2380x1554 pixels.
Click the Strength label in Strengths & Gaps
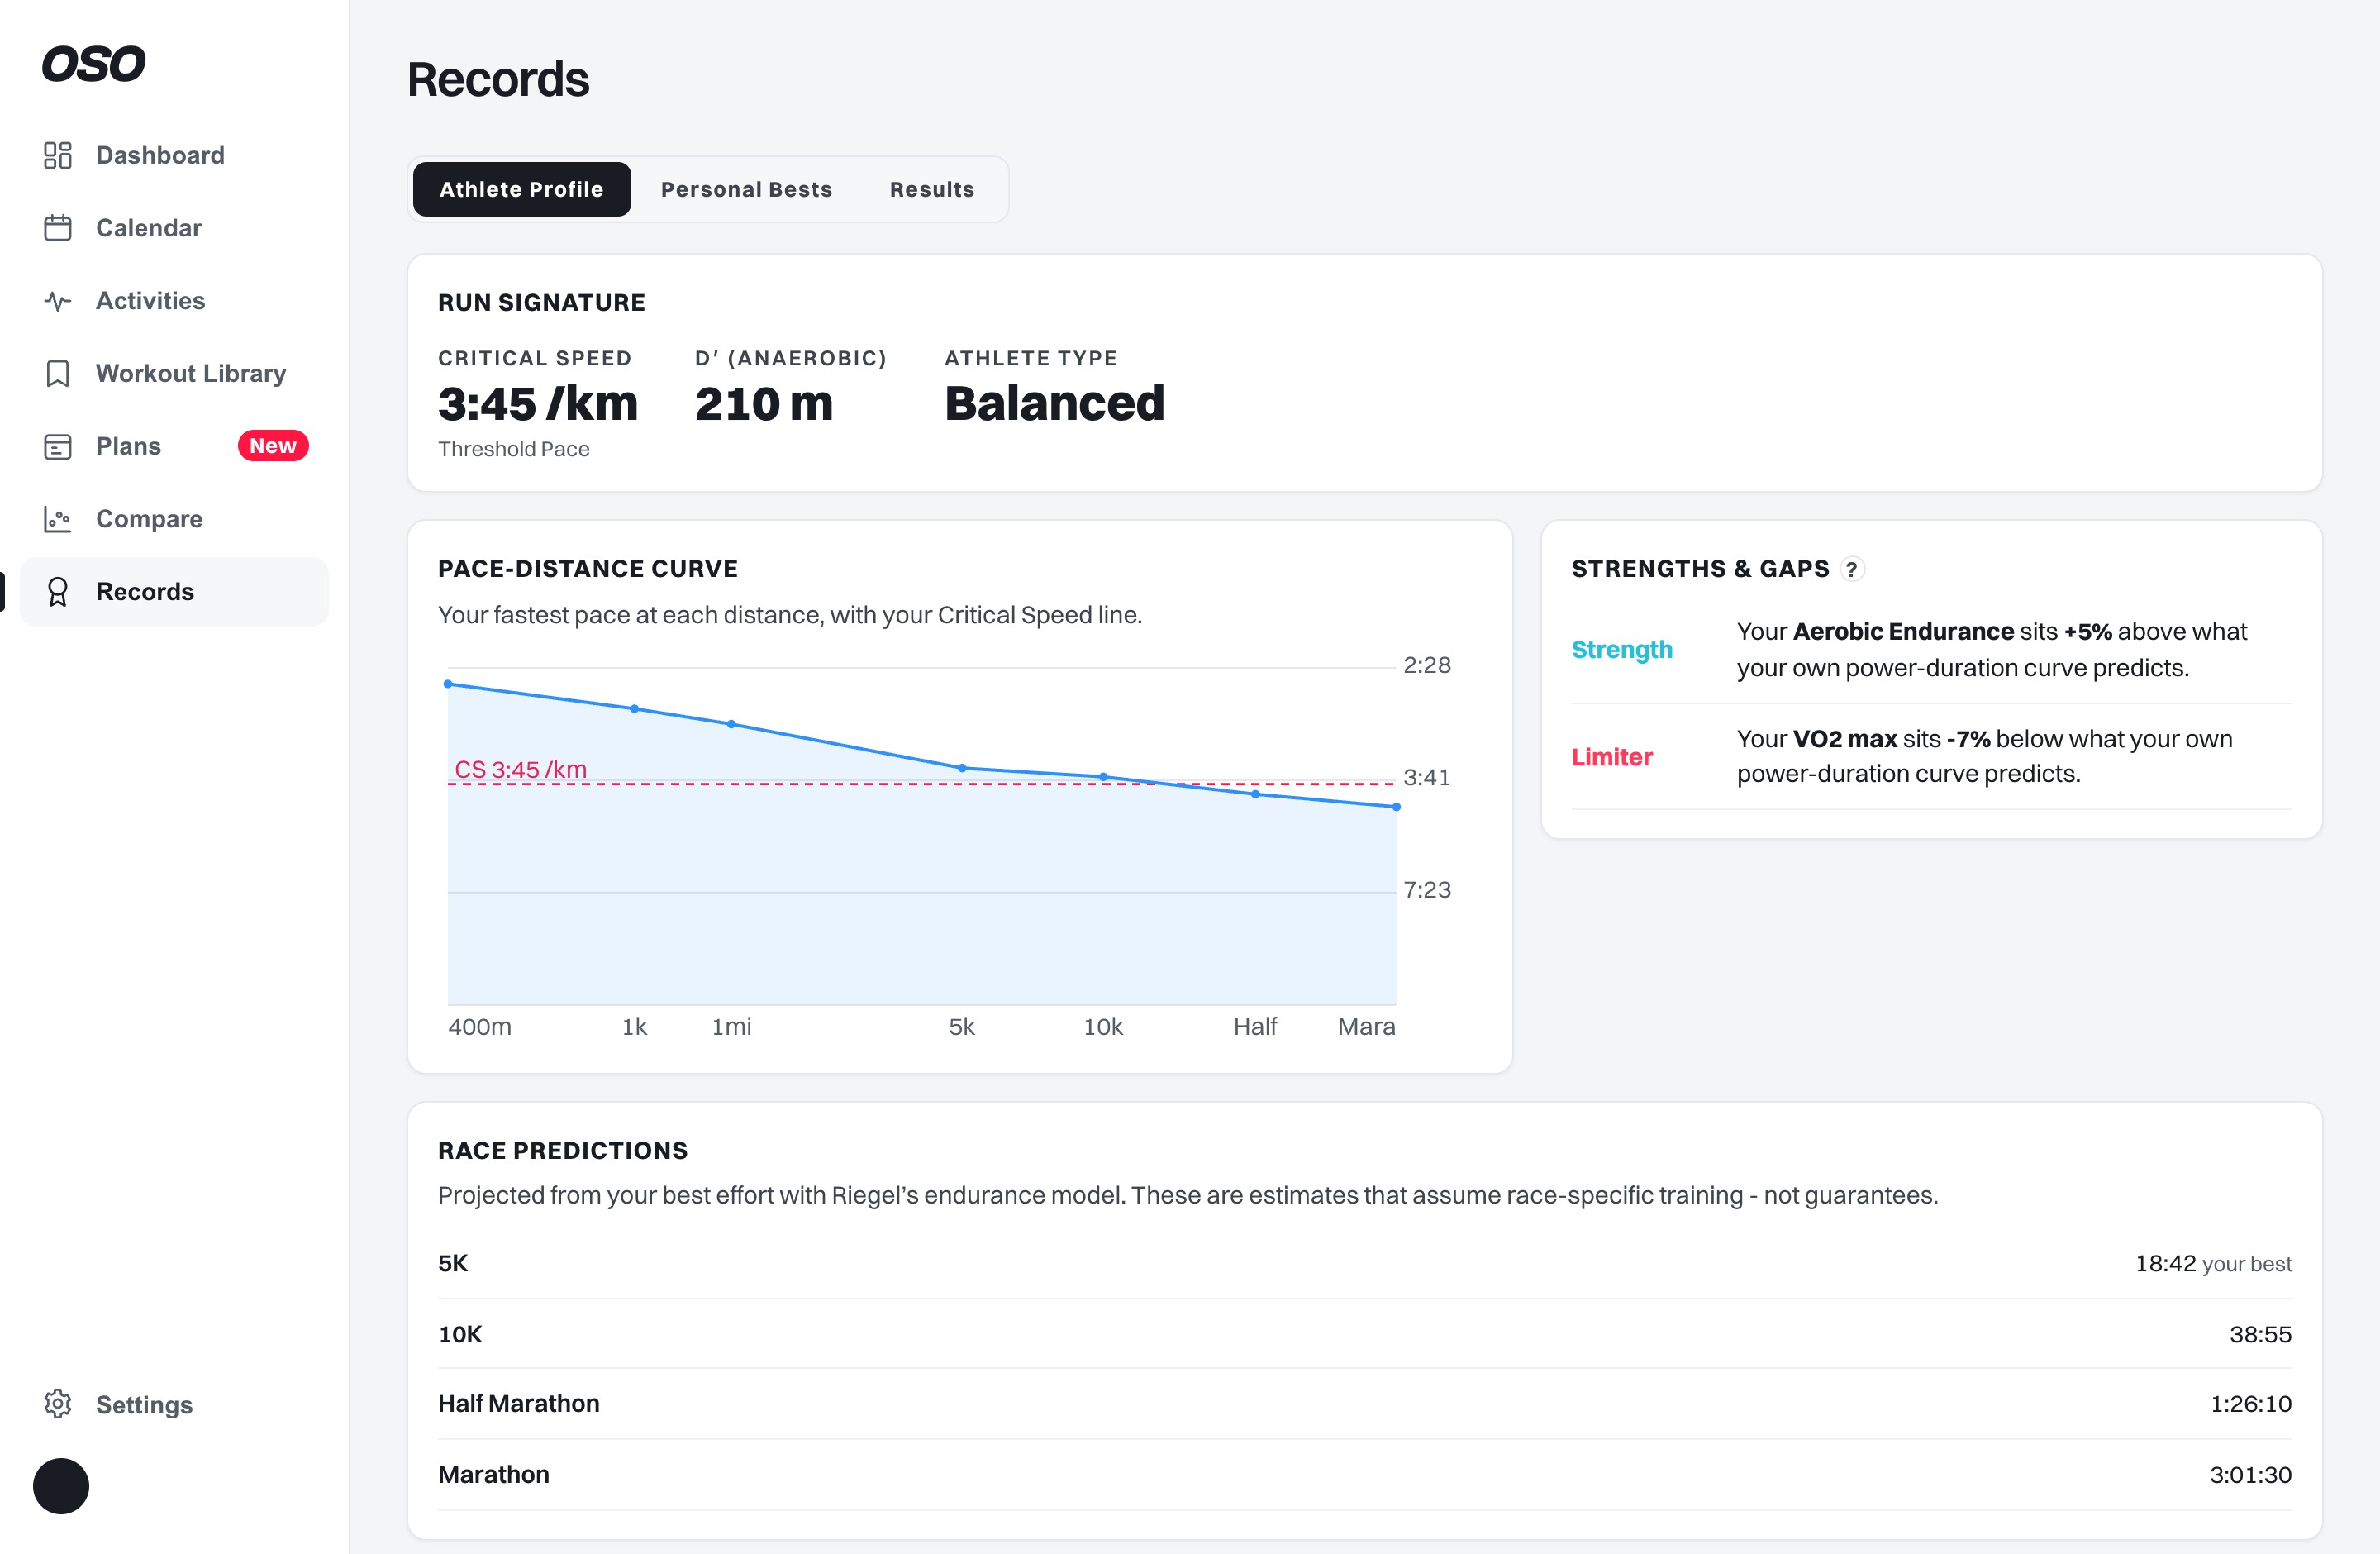coord(1622,650)
